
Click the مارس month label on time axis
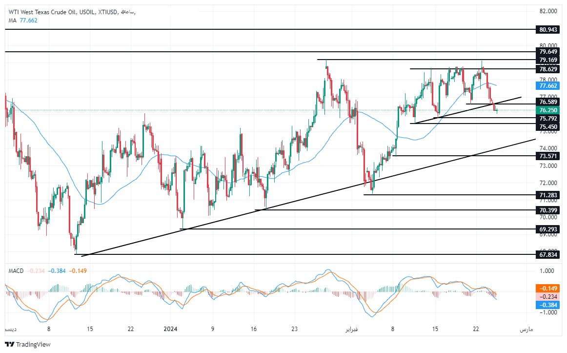(526, 330)
